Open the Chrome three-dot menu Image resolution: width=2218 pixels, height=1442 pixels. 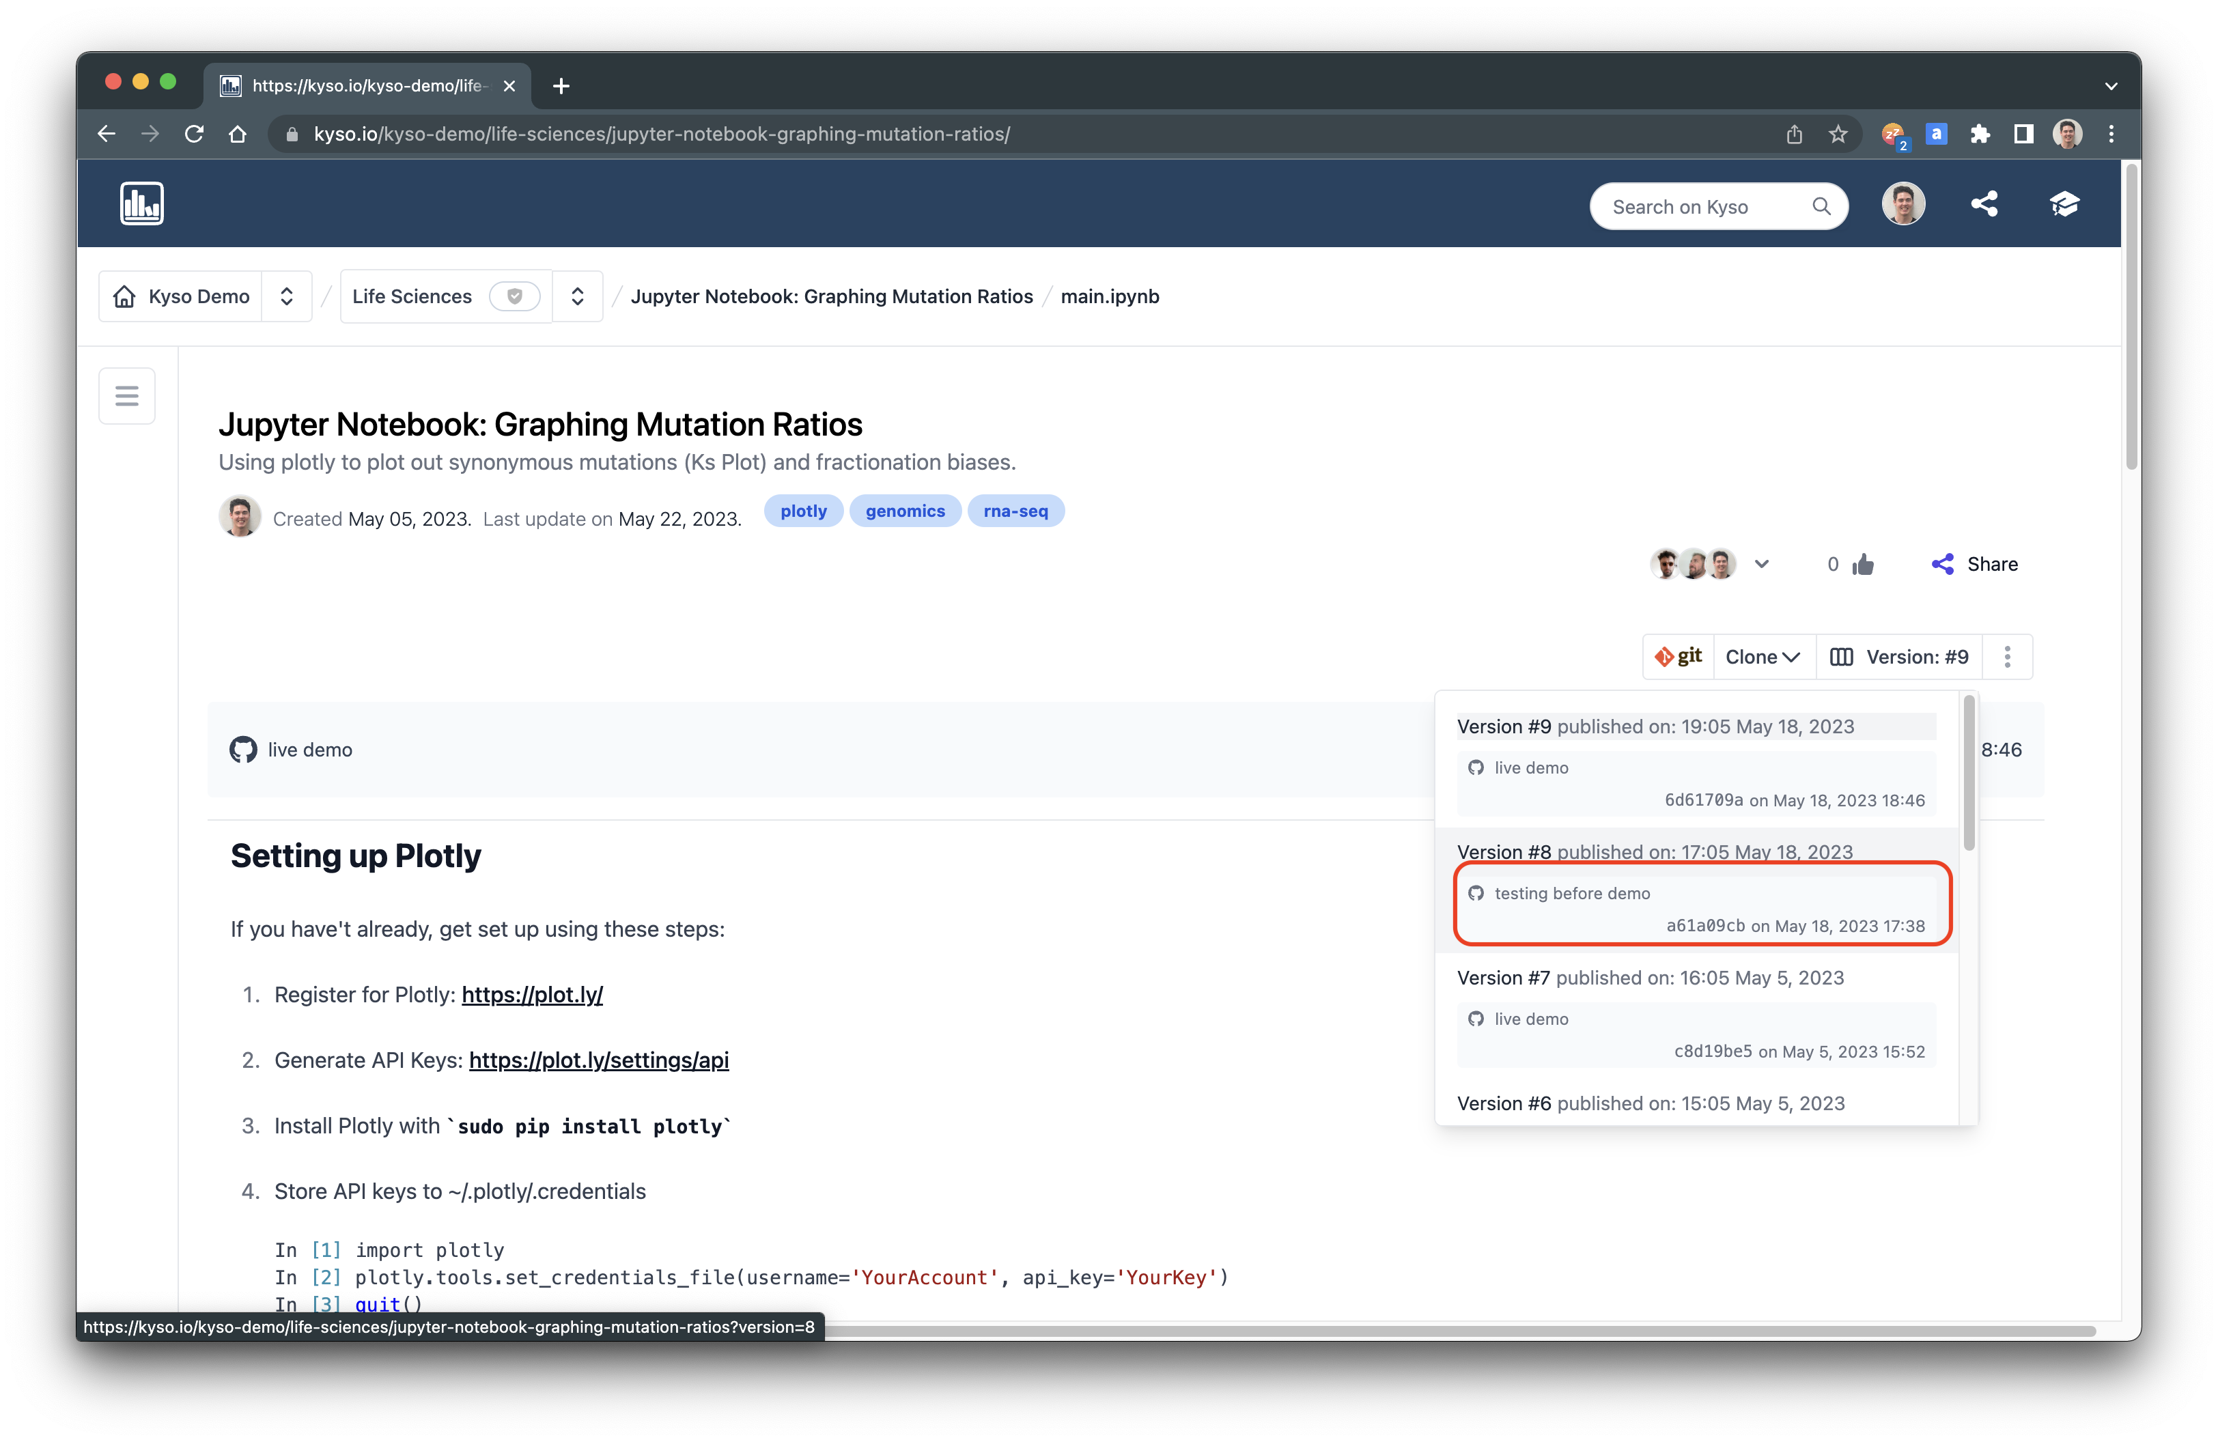tap(2111, 134)
